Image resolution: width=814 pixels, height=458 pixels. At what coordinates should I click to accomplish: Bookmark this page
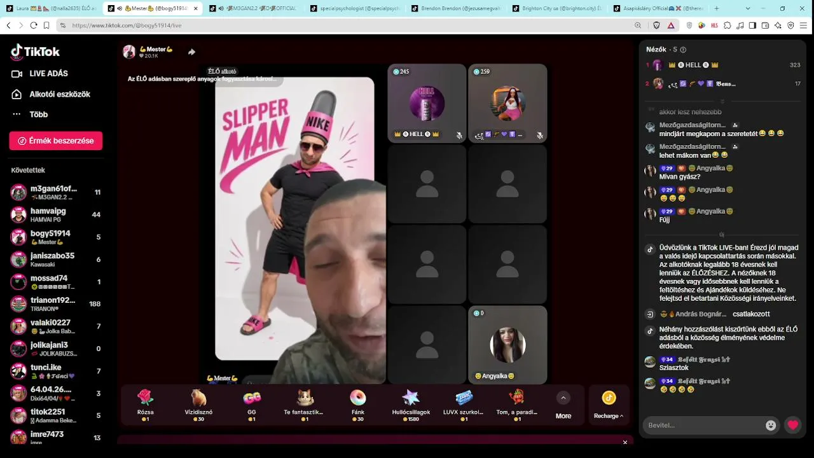click(x=46, y=25)
